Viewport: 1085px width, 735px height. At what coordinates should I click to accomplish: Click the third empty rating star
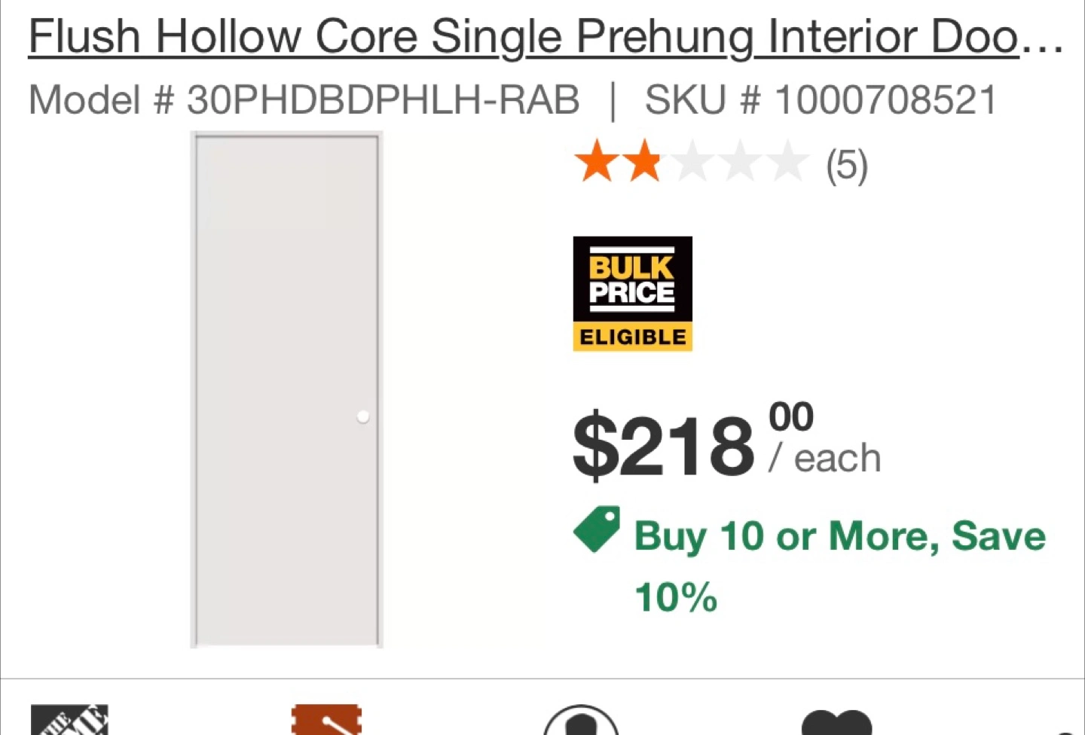pyautogui.click(x=691, y=161)
